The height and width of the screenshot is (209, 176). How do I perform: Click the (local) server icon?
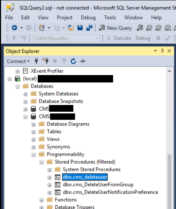click(17, 78)
